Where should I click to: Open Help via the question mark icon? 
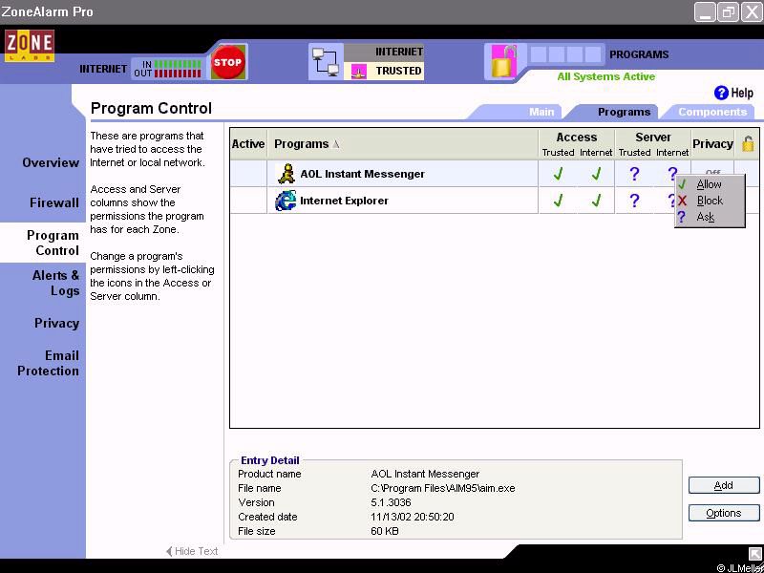[721, 93]
